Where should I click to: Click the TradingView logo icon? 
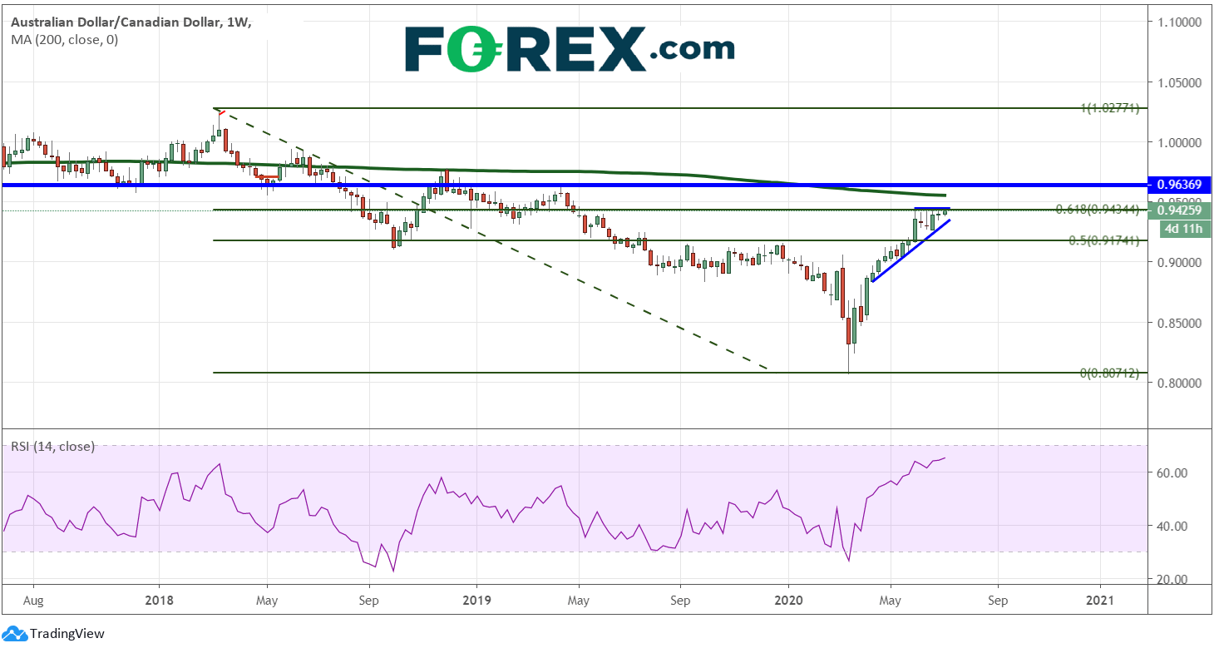coord(14,633)
